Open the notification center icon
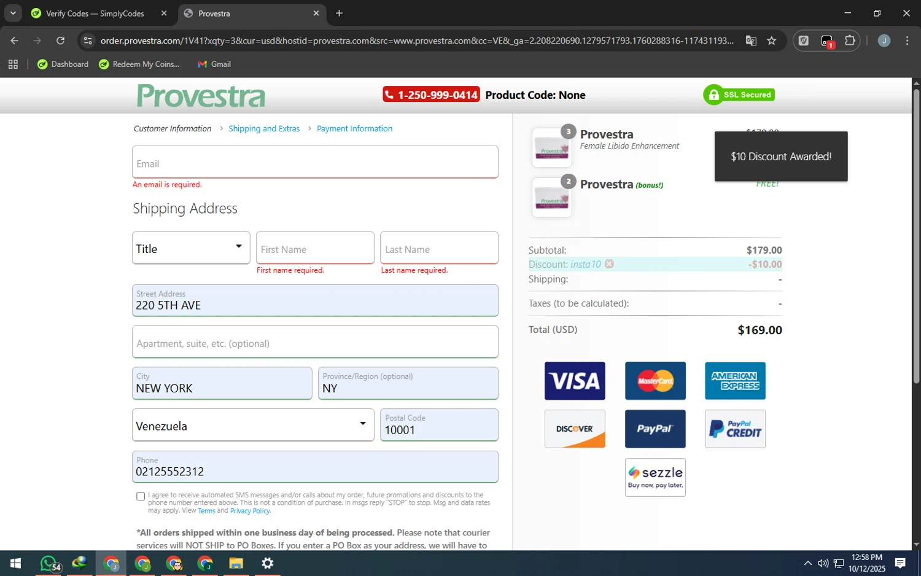The width and height of the screenshot is (921, 576). (x=900, y=563)
